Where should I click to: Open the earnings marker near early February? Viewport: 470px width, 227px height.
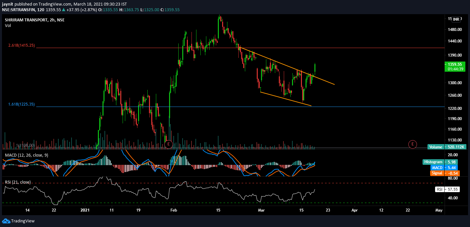click(x=168, y=144)
